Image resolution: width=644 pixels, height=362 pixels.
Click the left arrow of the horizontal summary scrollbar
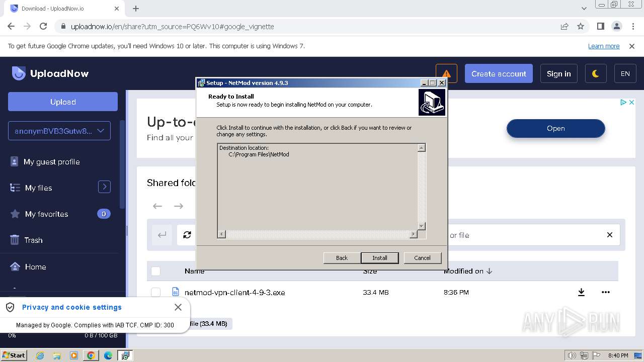(222, 234)
